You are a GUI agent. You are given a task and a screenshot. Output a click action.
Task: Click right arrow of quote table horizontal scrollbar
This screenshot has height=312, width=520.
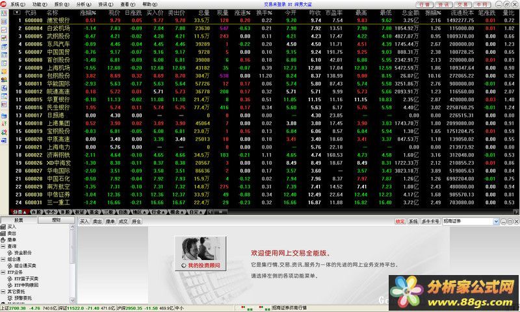coord(516,211)
